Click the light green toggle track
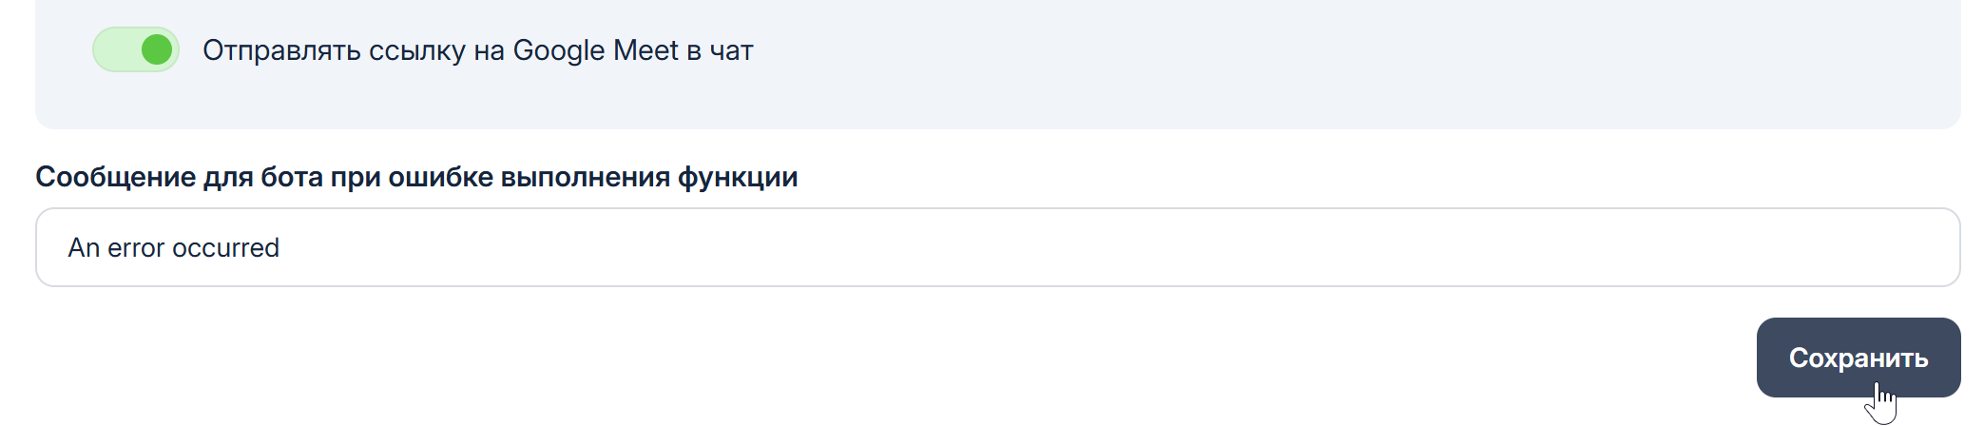The width and height of the screenshot is (1984, 426). coord(114,49)
